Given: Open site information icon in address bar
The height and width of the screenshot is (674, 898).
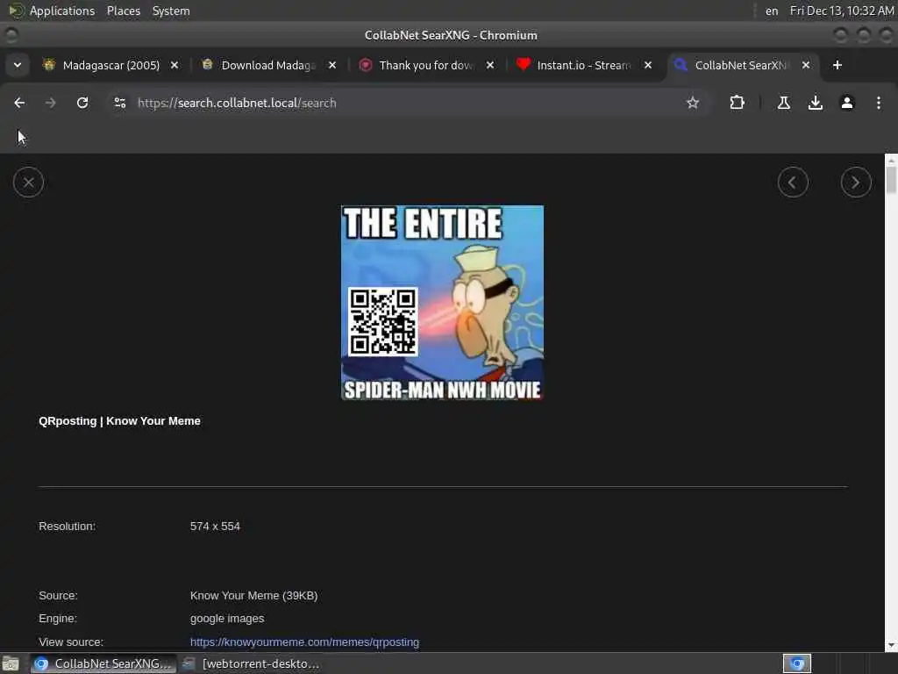Looking at the screenshot, I should 119,103.
